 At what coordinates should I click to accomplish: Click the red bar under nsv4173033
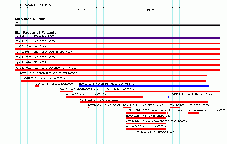(x=117, y=54)
